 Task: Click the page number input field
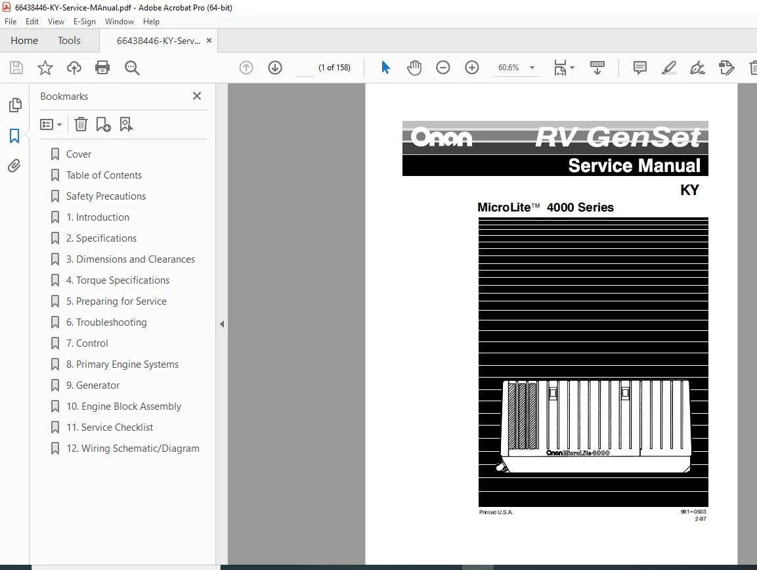coord(305,68)
